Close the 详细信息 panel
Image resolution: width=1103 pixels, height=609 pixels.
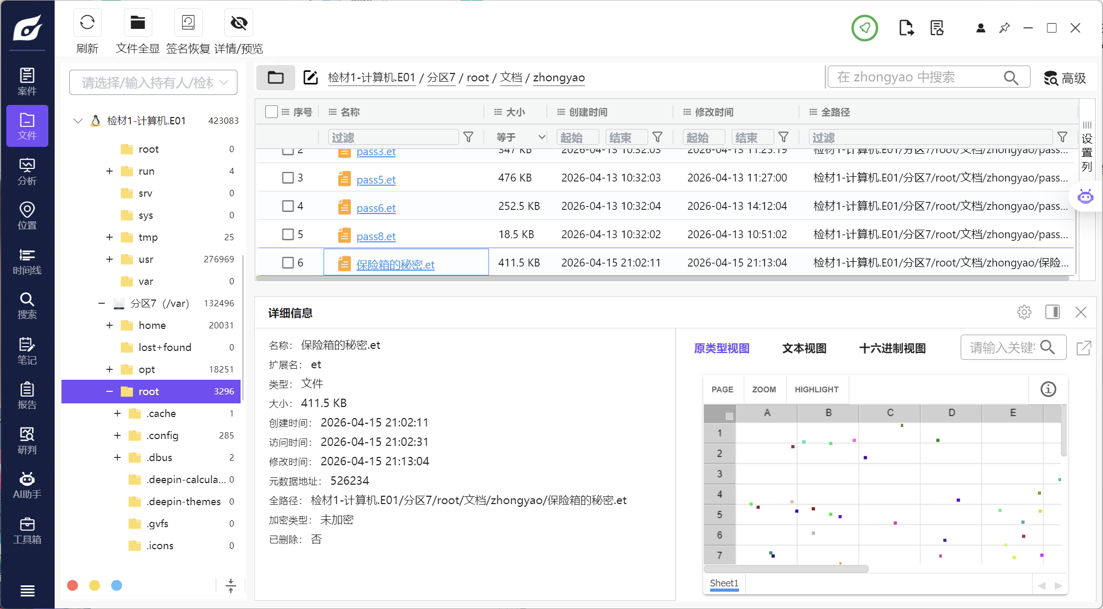(1081, 312)
